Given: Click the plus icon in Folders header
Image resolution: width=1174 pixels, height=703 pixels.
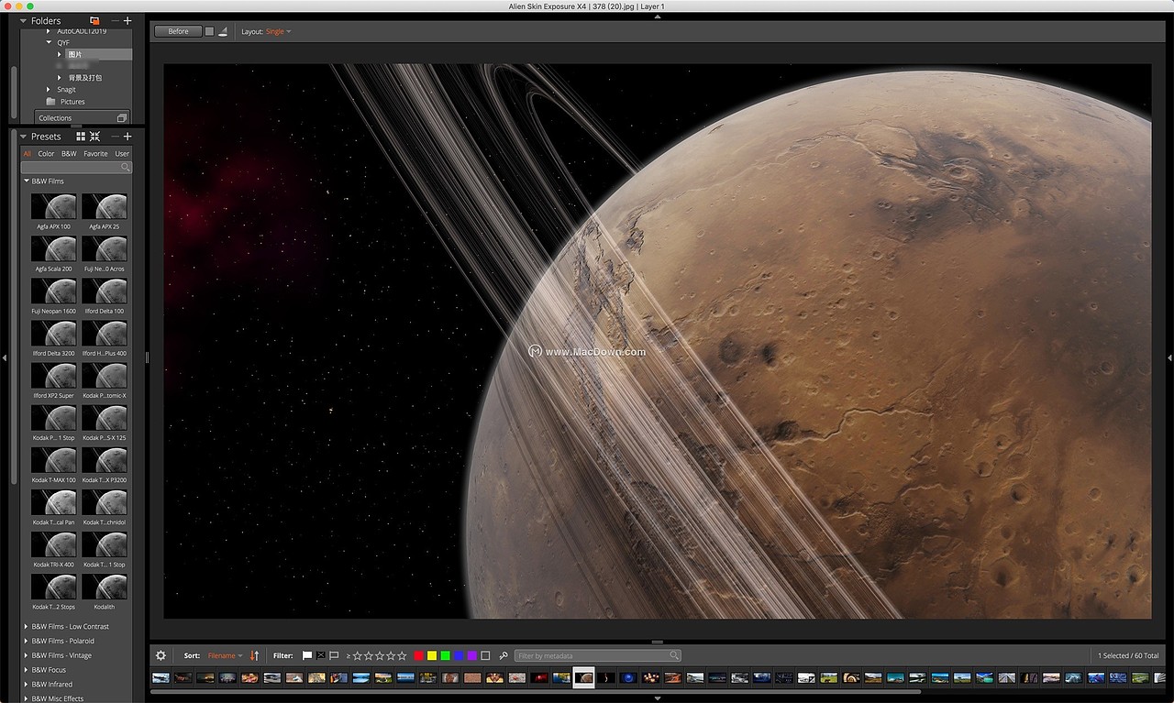Looking at the screenshot, I should [x=127, y=20].
